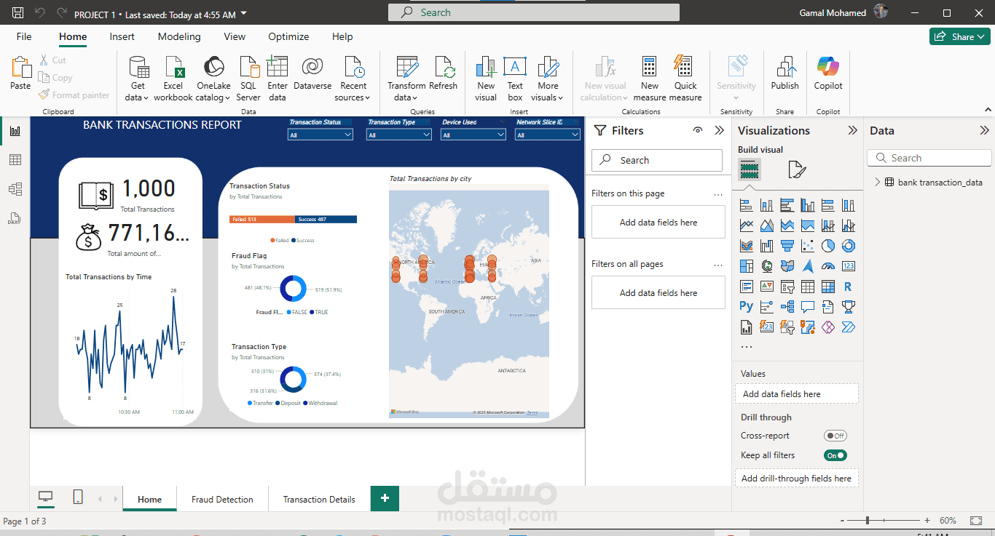This screenshot has width=995, height=536.
Task: Create a New measure
Action: pos(650,79)
